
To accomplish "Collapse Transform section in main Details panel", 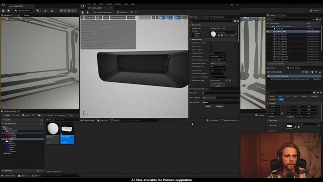I will (268, 103).
